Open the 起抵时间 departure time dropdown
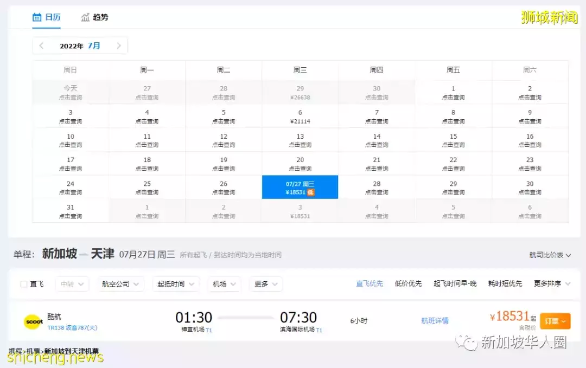 coord(176,283)
